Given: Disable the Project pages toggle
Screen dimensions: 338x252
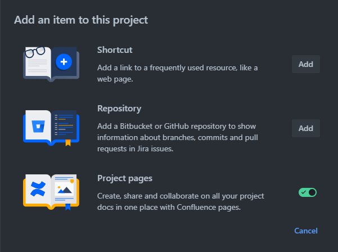Looking at the screenshot, I should click(308, 192).
